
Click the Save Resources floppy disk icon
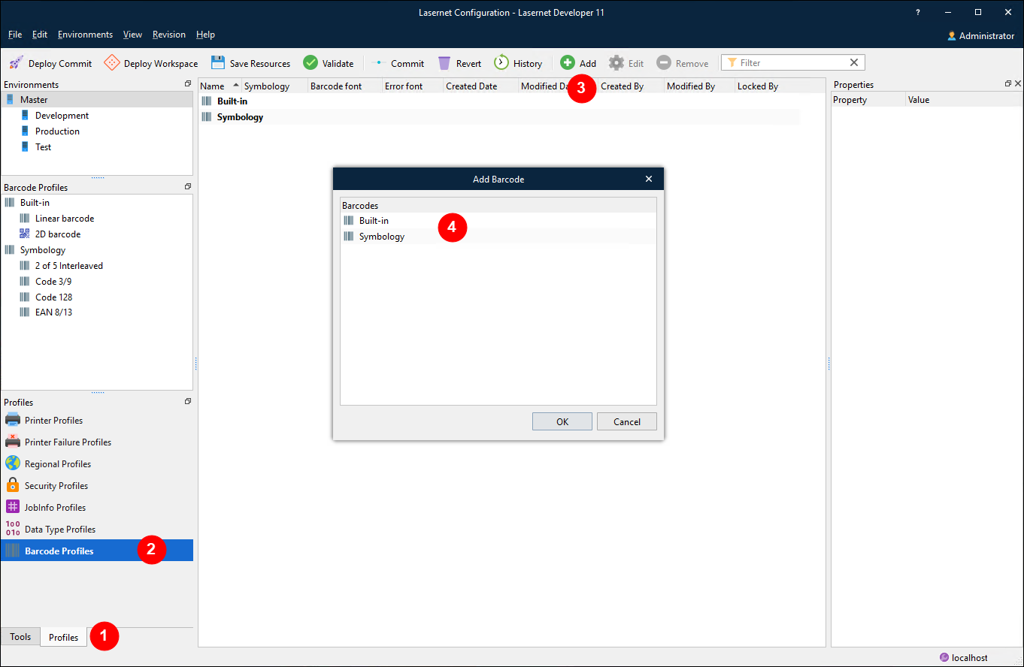point(218,63)
